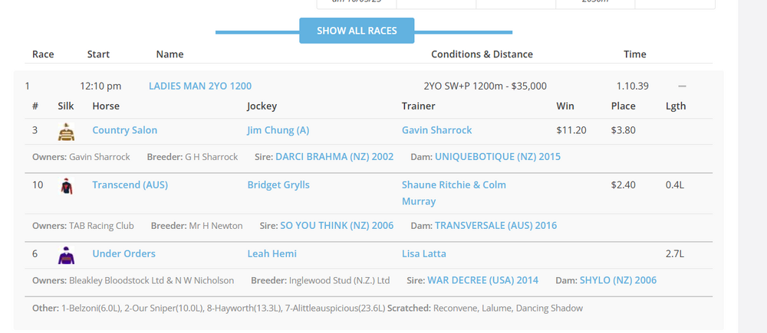767x333 pixels.
Task: Click Under Orders' purple jockey silk icon
Action: [x=67, y=255]
